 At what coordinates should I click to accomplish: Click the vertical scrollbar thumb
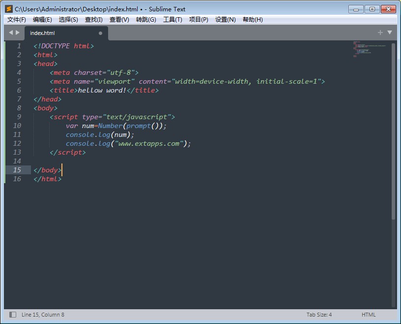[x=393, y=131]
